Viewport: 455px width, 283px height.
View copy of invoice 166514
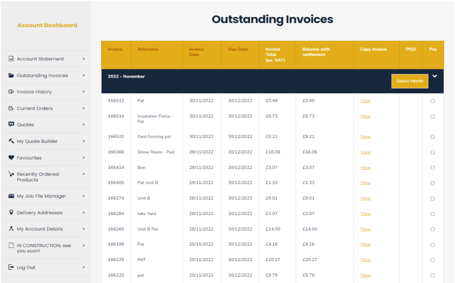(365, 116)
